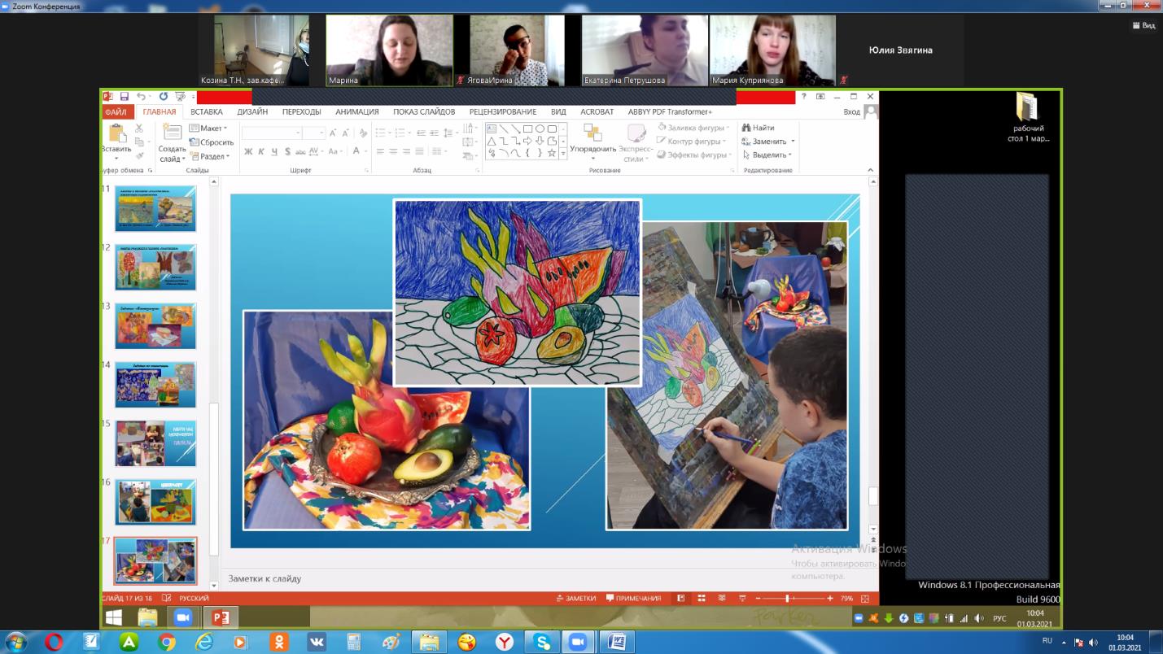Screen dimensions: 1163x654
Task: Click the Save icon in quick access toolbar
Action: [125, 97]
